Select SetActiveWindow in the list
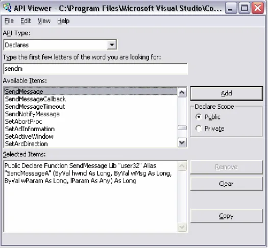This screenshot has width=268, height=248. [90, 136]
